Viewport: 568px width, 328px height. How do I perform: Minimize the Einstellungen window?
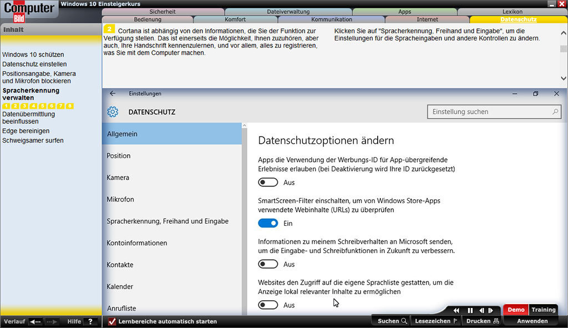[x=515, y=93]
